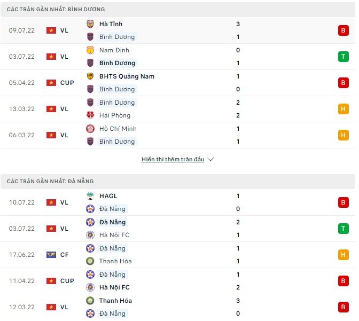Click the Hải Phòng club crest

click(90, 115)
